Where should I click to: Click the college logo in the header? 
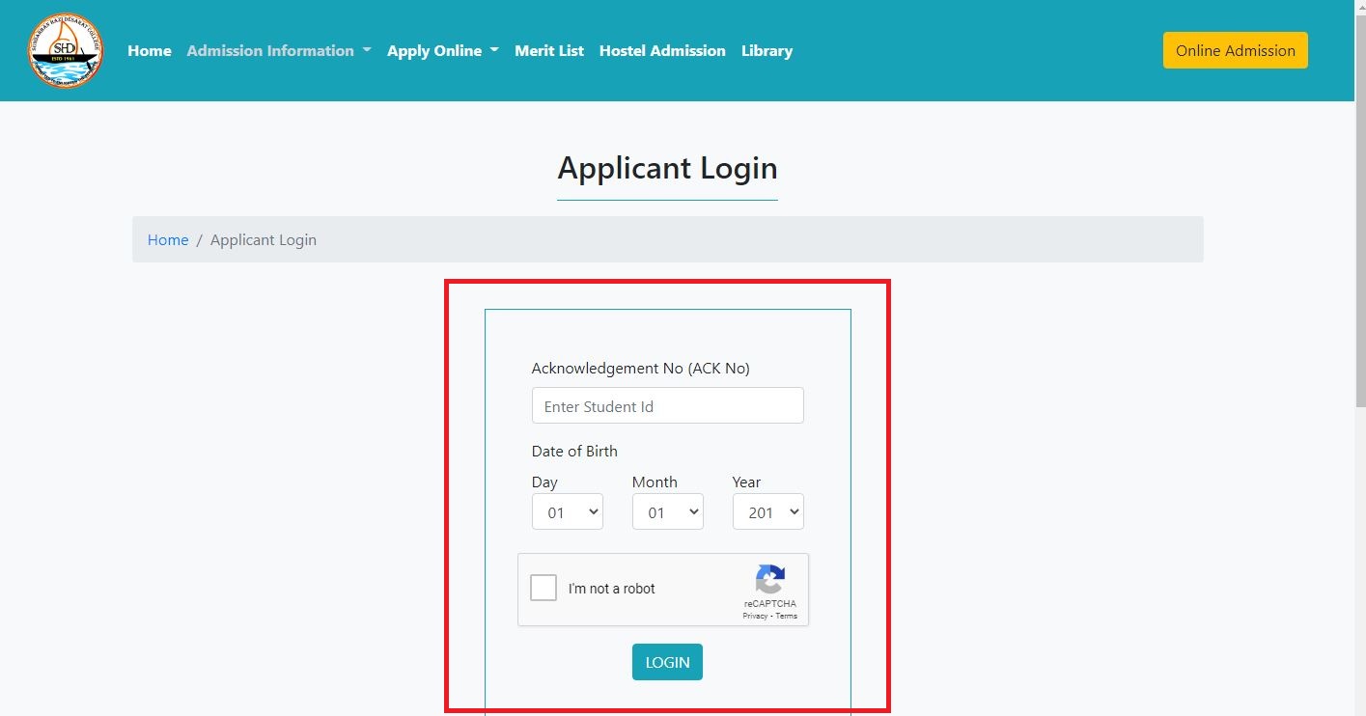tap(65, 51)
